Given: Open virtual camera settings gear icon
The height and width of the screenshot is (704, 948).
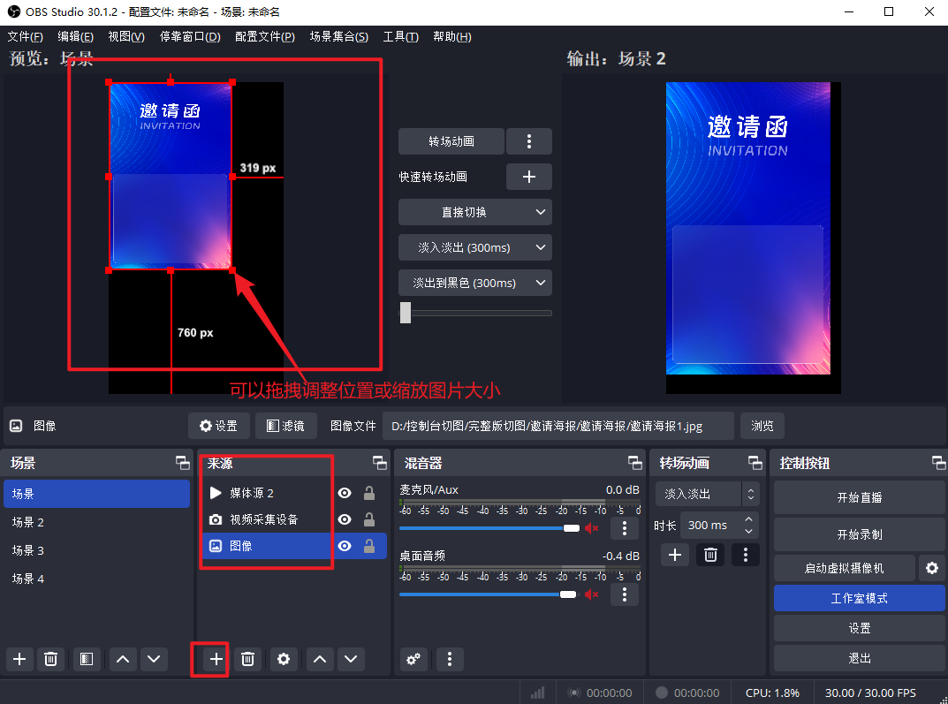Looking at the screenshot, I should click(x=931, y=568).
